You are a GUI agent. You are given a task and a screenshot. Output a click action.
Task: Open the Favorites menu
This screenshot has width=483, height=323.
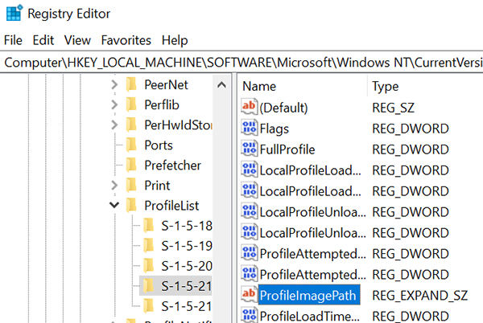[x=126, y=40]
